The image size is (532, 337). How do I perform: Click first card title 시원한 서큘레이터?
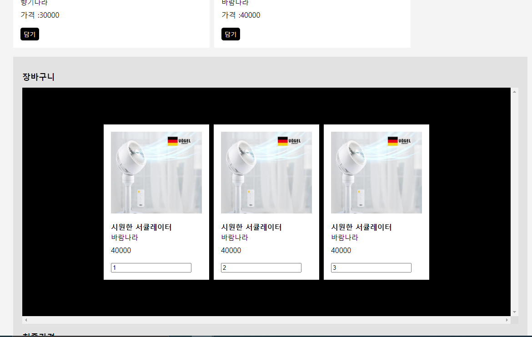tap(141, 227)
